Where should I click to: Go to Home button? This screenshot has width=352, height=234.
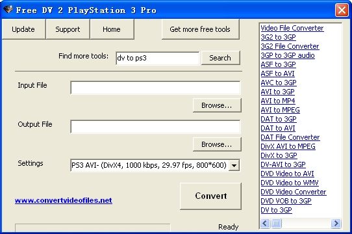(x=112, y=29)
